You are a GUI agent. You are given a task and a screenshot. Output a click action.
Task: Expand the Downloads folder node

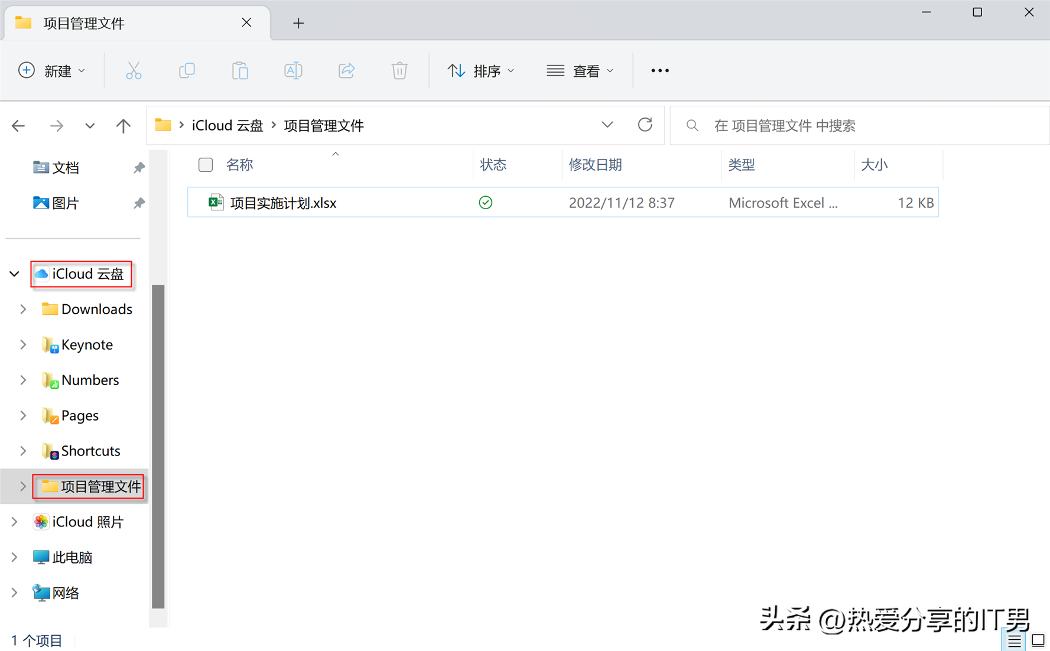(x=23, y=309)
